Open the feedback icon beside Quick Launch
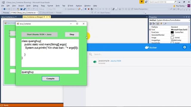This screenshot has height=107, width=191. tap(146, 2)
